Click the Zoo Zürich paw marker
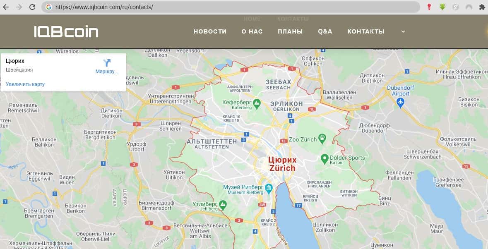Screen dimensions: 488x249 pos(322,138)
